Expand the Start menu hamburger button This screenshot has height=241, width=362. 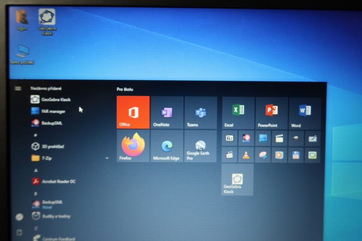coord(18,88)
